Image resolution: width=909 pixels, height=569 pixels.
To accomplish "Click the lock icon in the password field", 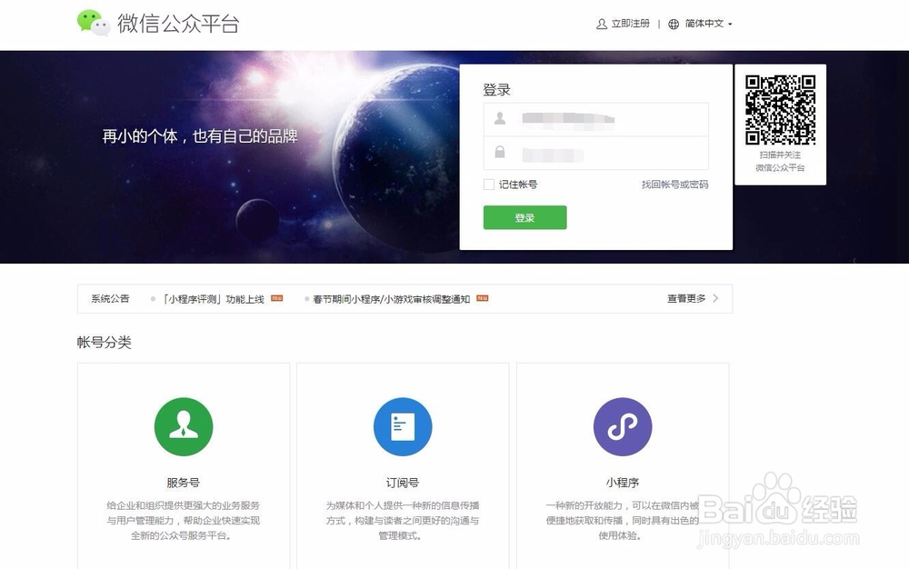I will coord(500,152).
